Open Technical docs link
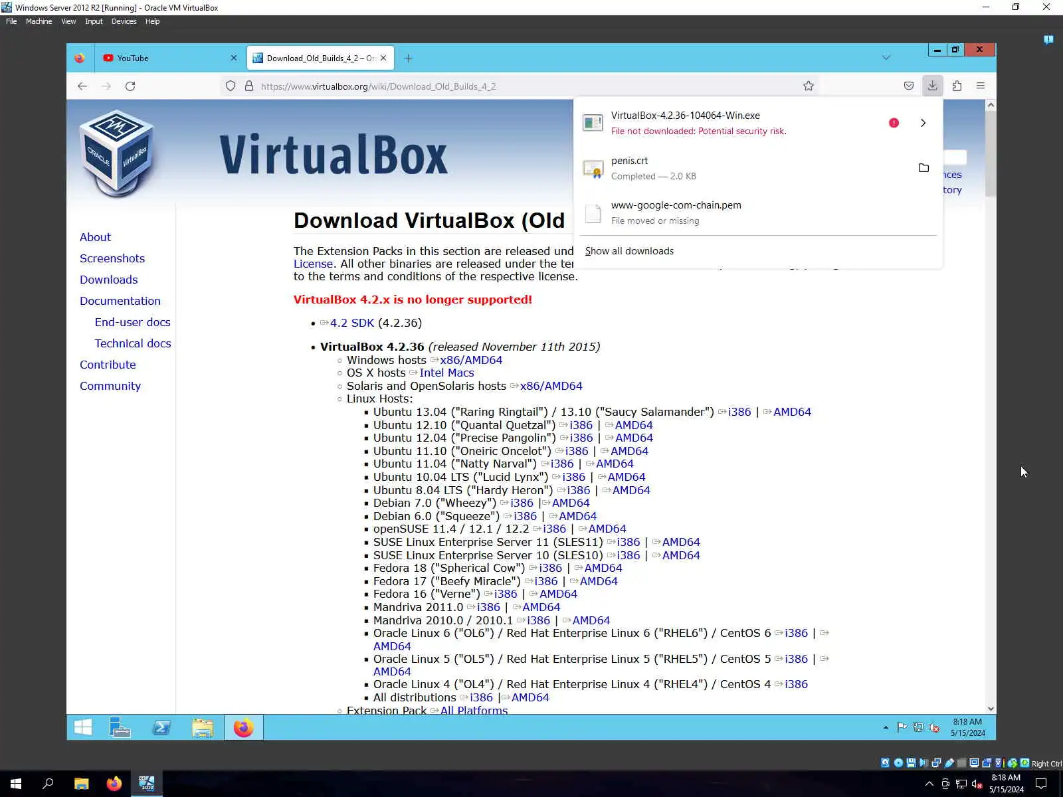Viewport: 1063px width, 797px height. coord(133,343)
